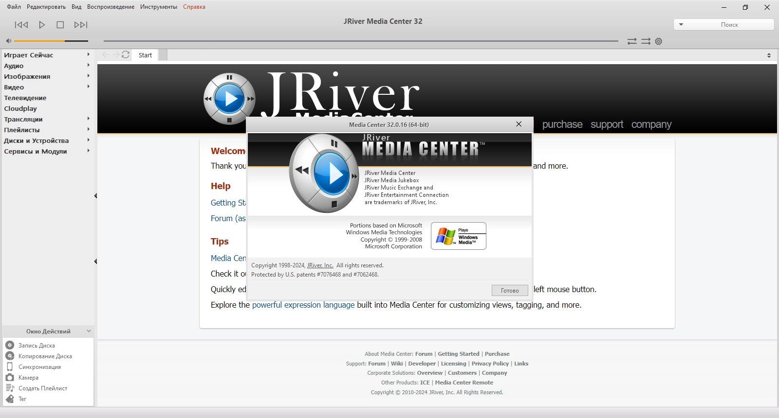Expand the Аудио tree arrow
The height and width of the screenshot is (418, 779).
click(x=88, y=65)
